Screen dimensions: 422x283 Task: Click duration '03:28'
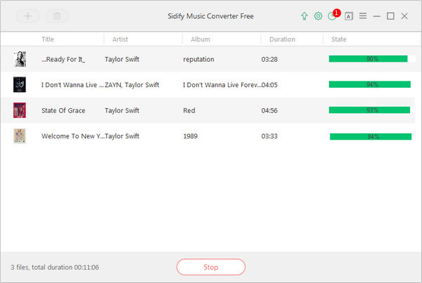coord(269,60)
